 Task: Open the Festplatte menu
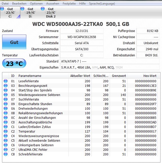tap(69, 4)
